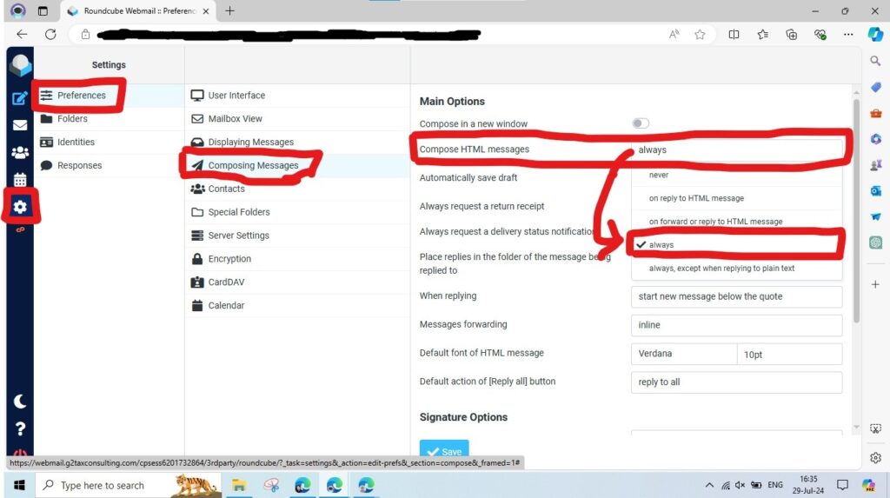Open the Verdana default font dropdown
Screen dimensions: 890x498
684,354
